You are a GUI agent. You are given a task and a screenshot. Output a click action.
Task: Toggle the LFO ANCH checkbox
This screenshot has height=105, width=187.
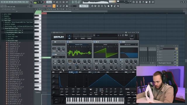[100, 91]
